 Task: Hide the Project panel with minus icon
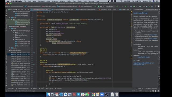tap(28, 9)
